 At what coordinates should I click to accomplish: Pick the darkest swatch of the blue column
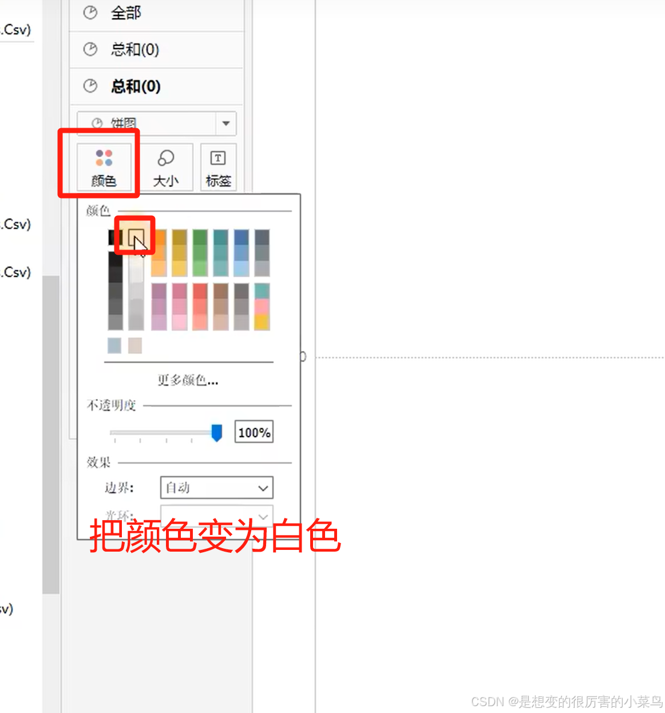[x=242, y=237]
